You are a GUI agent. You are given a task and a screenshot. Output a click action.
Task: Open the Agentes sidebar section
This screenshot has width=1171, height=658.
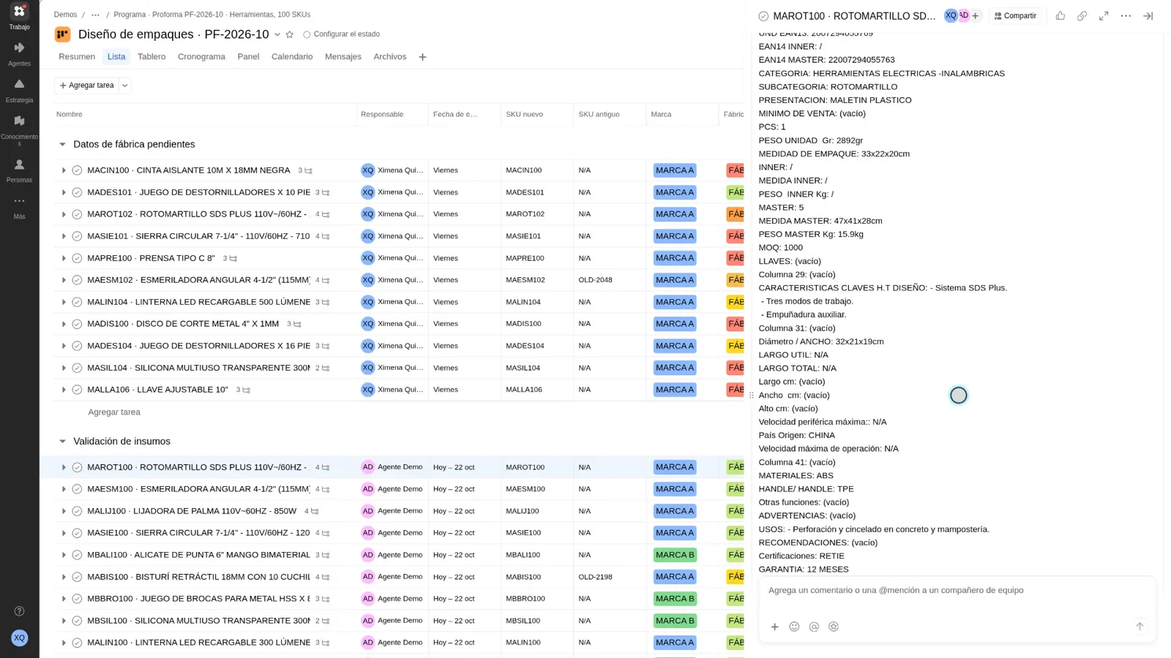pos(19,53)
